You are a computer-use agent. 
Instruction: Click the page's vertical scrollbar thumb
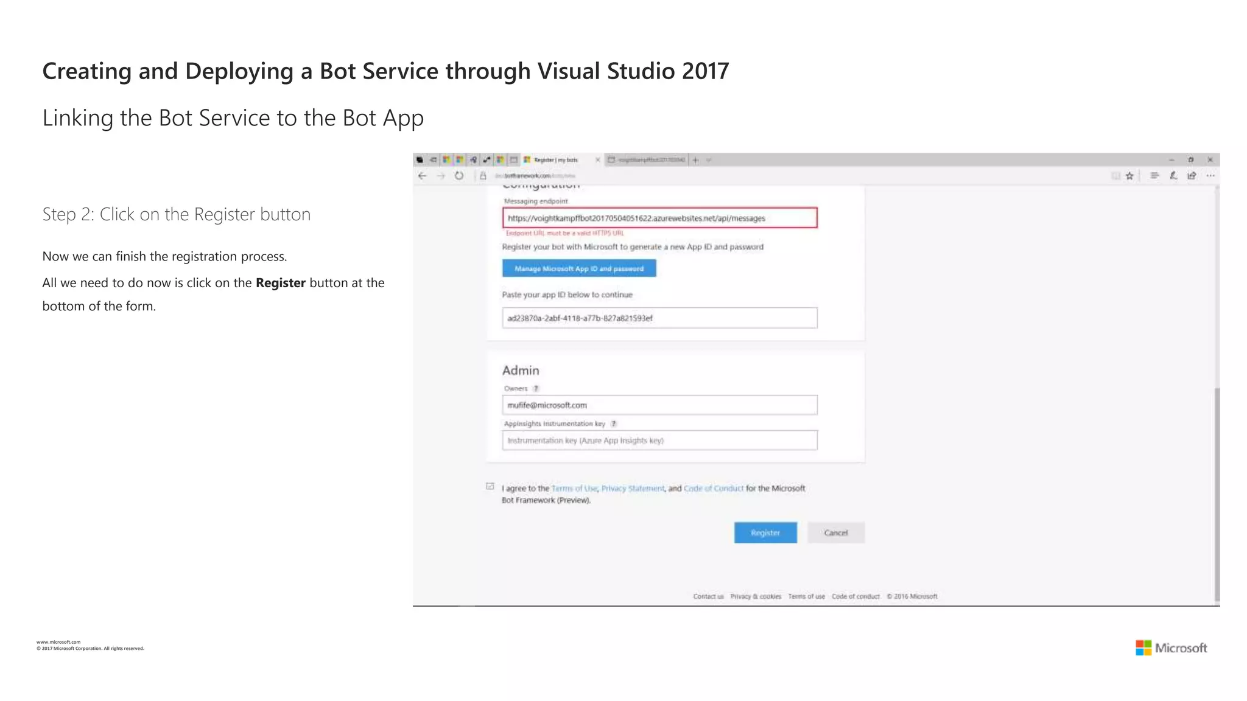point(1217,493)
